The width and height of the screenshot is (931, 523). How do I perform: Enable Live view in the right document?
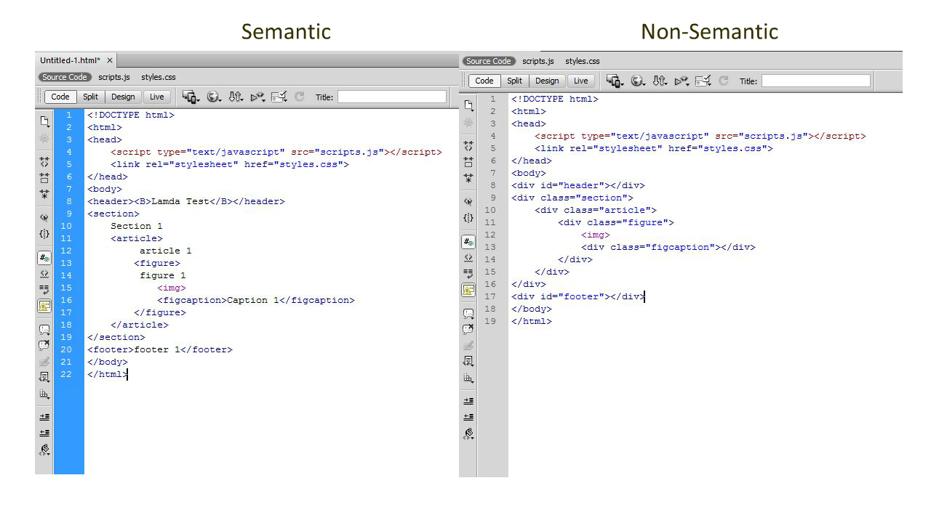[x=580, y=81]
